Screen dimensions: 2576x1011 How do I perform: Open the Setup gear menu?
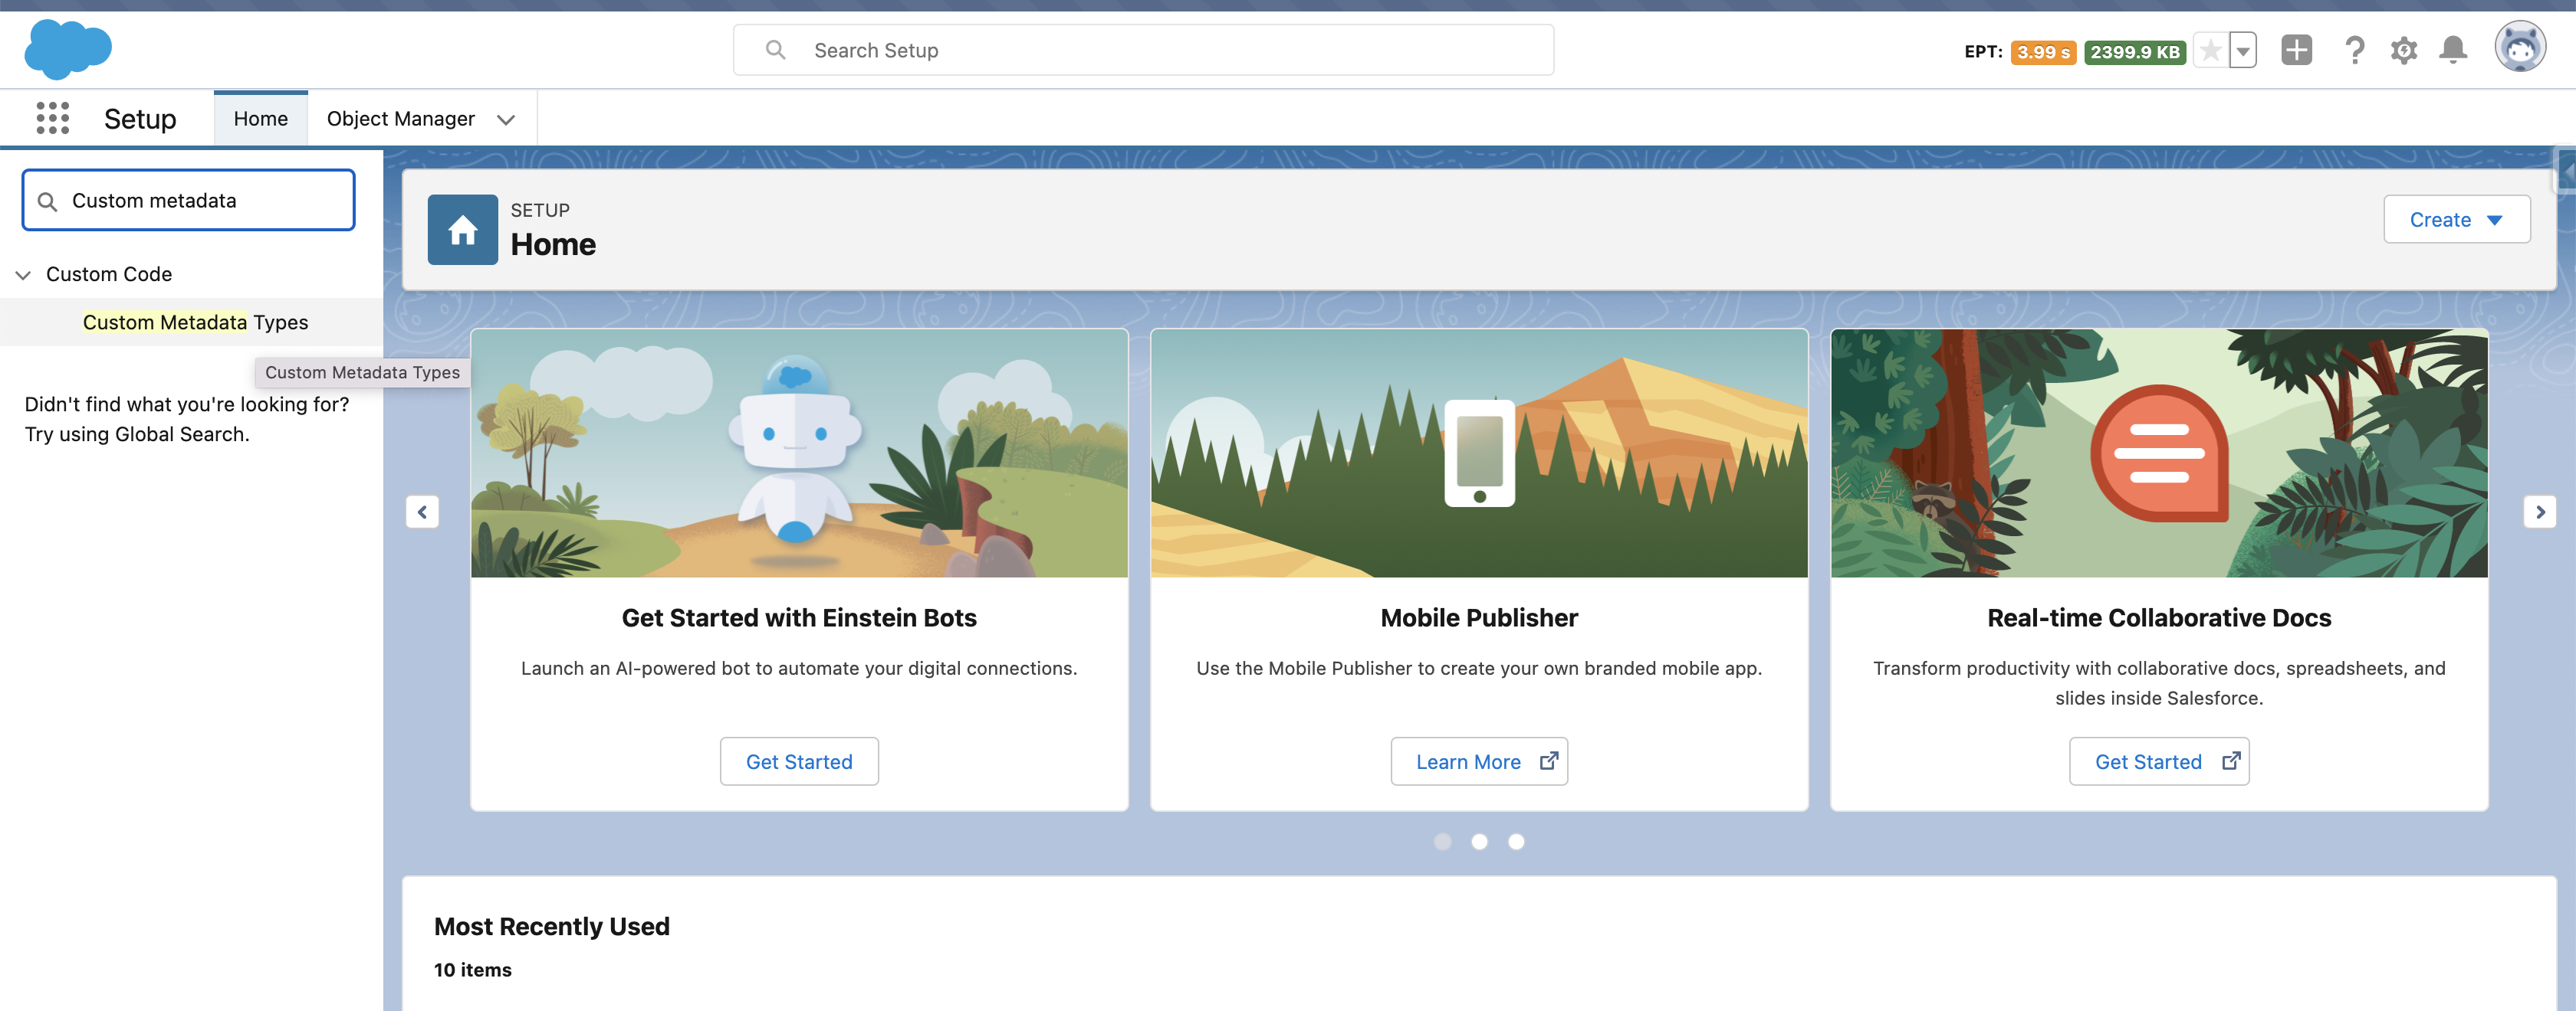click(x=2404, y=50)
